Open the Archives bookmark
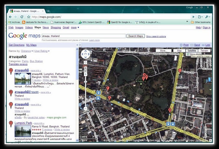Image resolution: width=219 pixels, height=149 pixels. (14, 22)
